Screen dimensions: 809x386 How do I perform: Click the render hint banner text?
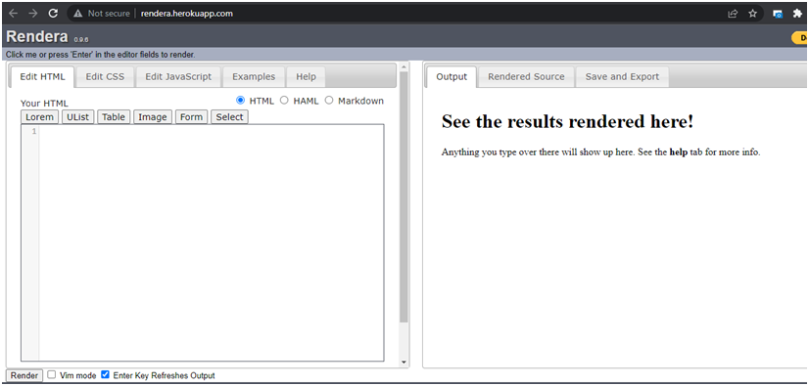tap(101, 54)
